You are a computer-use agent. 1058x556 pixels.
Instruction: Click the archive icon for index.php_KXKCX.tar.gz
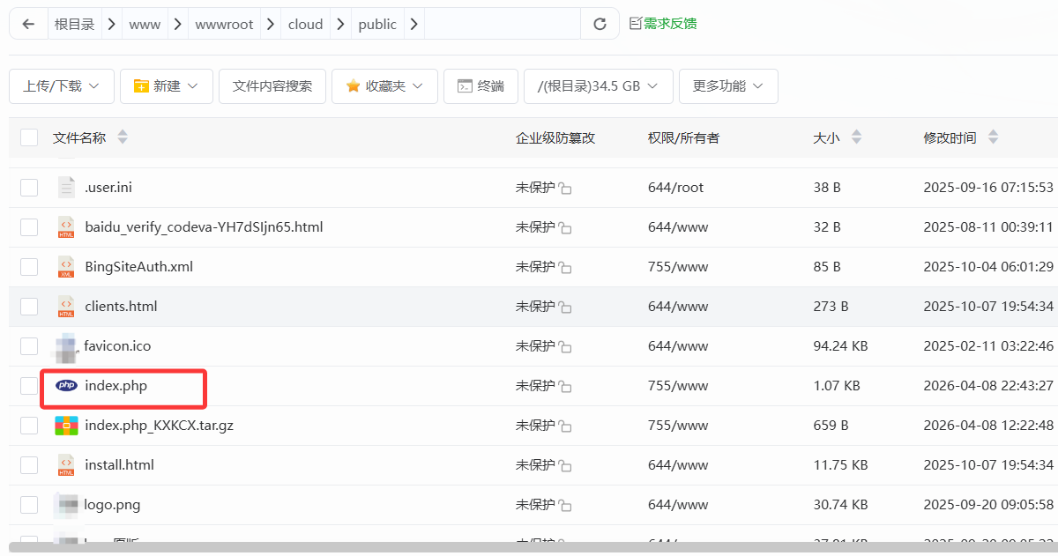click(x=66, y=426)
